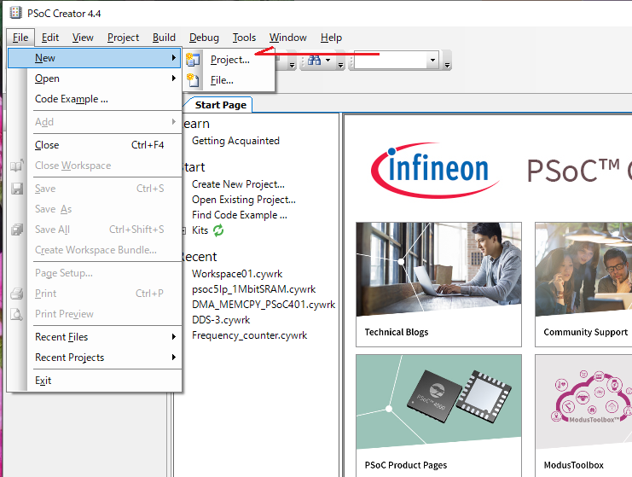Click the Save floppy disk icon
The image size is (632, 477).
17,189
